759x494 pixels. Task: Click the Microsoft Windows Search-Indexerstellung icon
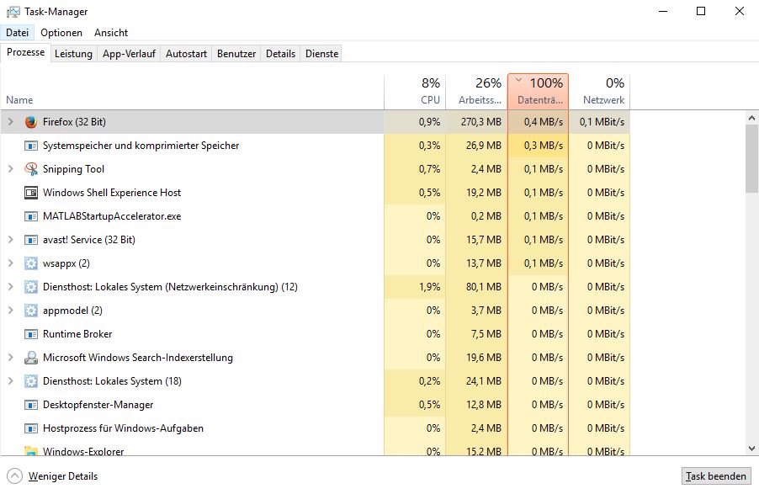31,358
